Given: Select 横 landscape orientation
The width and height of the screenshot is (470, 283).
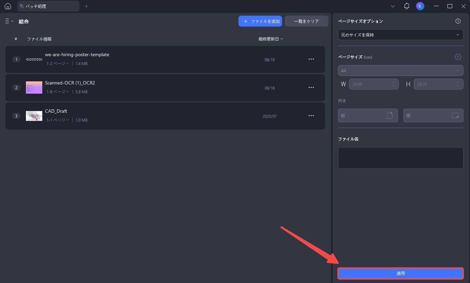Looking at the screenshot, I should pyautogui.click(x=433, y=115).
